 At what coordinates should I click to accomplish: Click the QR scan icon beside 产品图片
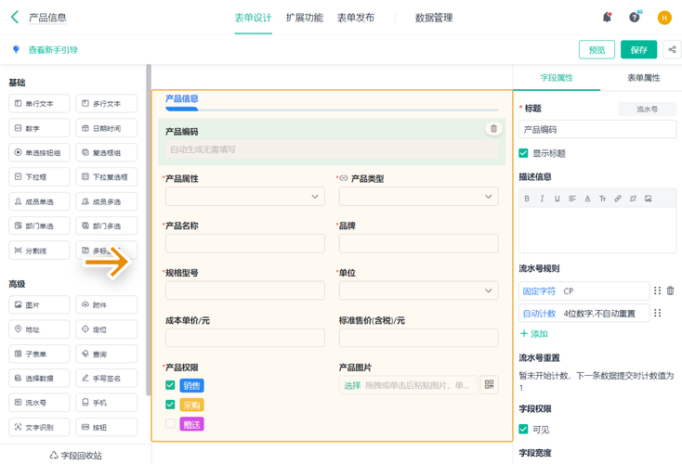489,385
